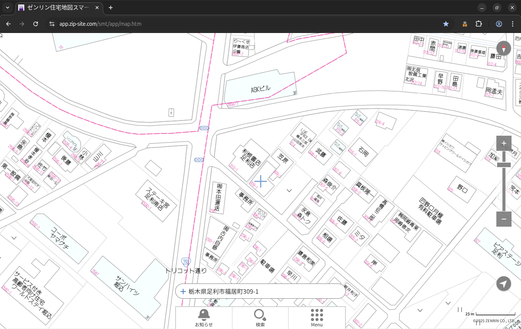521x329 pixels.
Task: Open the tab search dropdown arrow
Action: [x=7, y=8]
